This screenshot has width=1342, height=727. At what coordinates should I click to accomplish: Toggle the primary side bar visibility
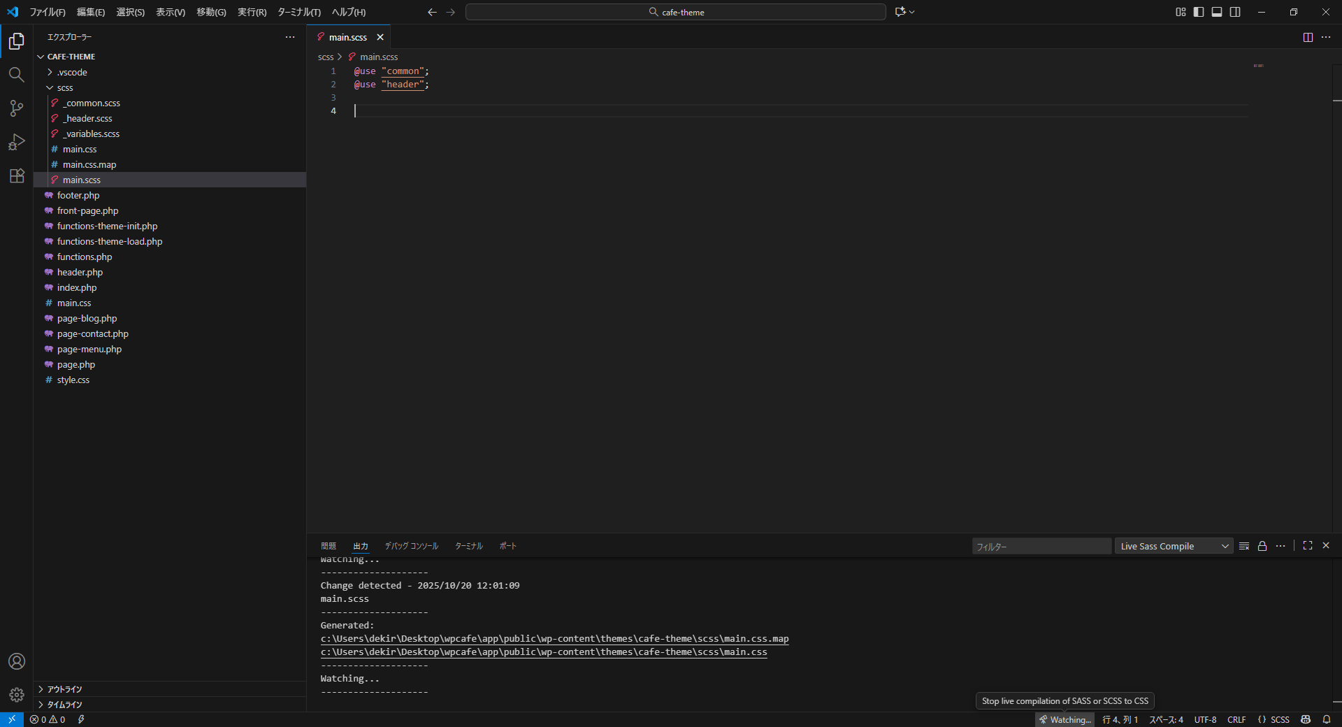[x=1199, y=12]
